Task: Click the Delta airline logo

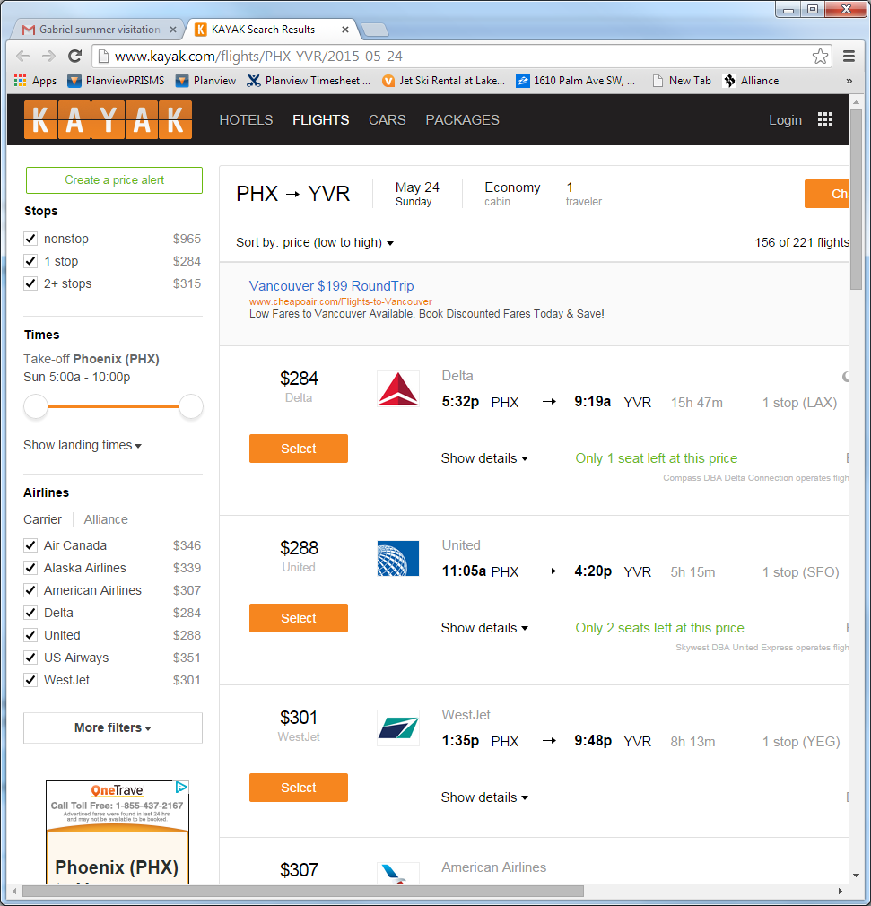Action: coord(398,389)
